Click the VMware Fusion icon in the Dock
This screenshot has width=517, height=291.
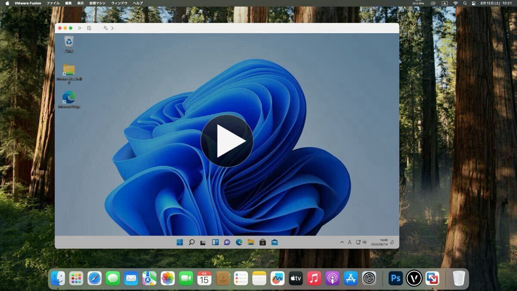coord(432,278)
